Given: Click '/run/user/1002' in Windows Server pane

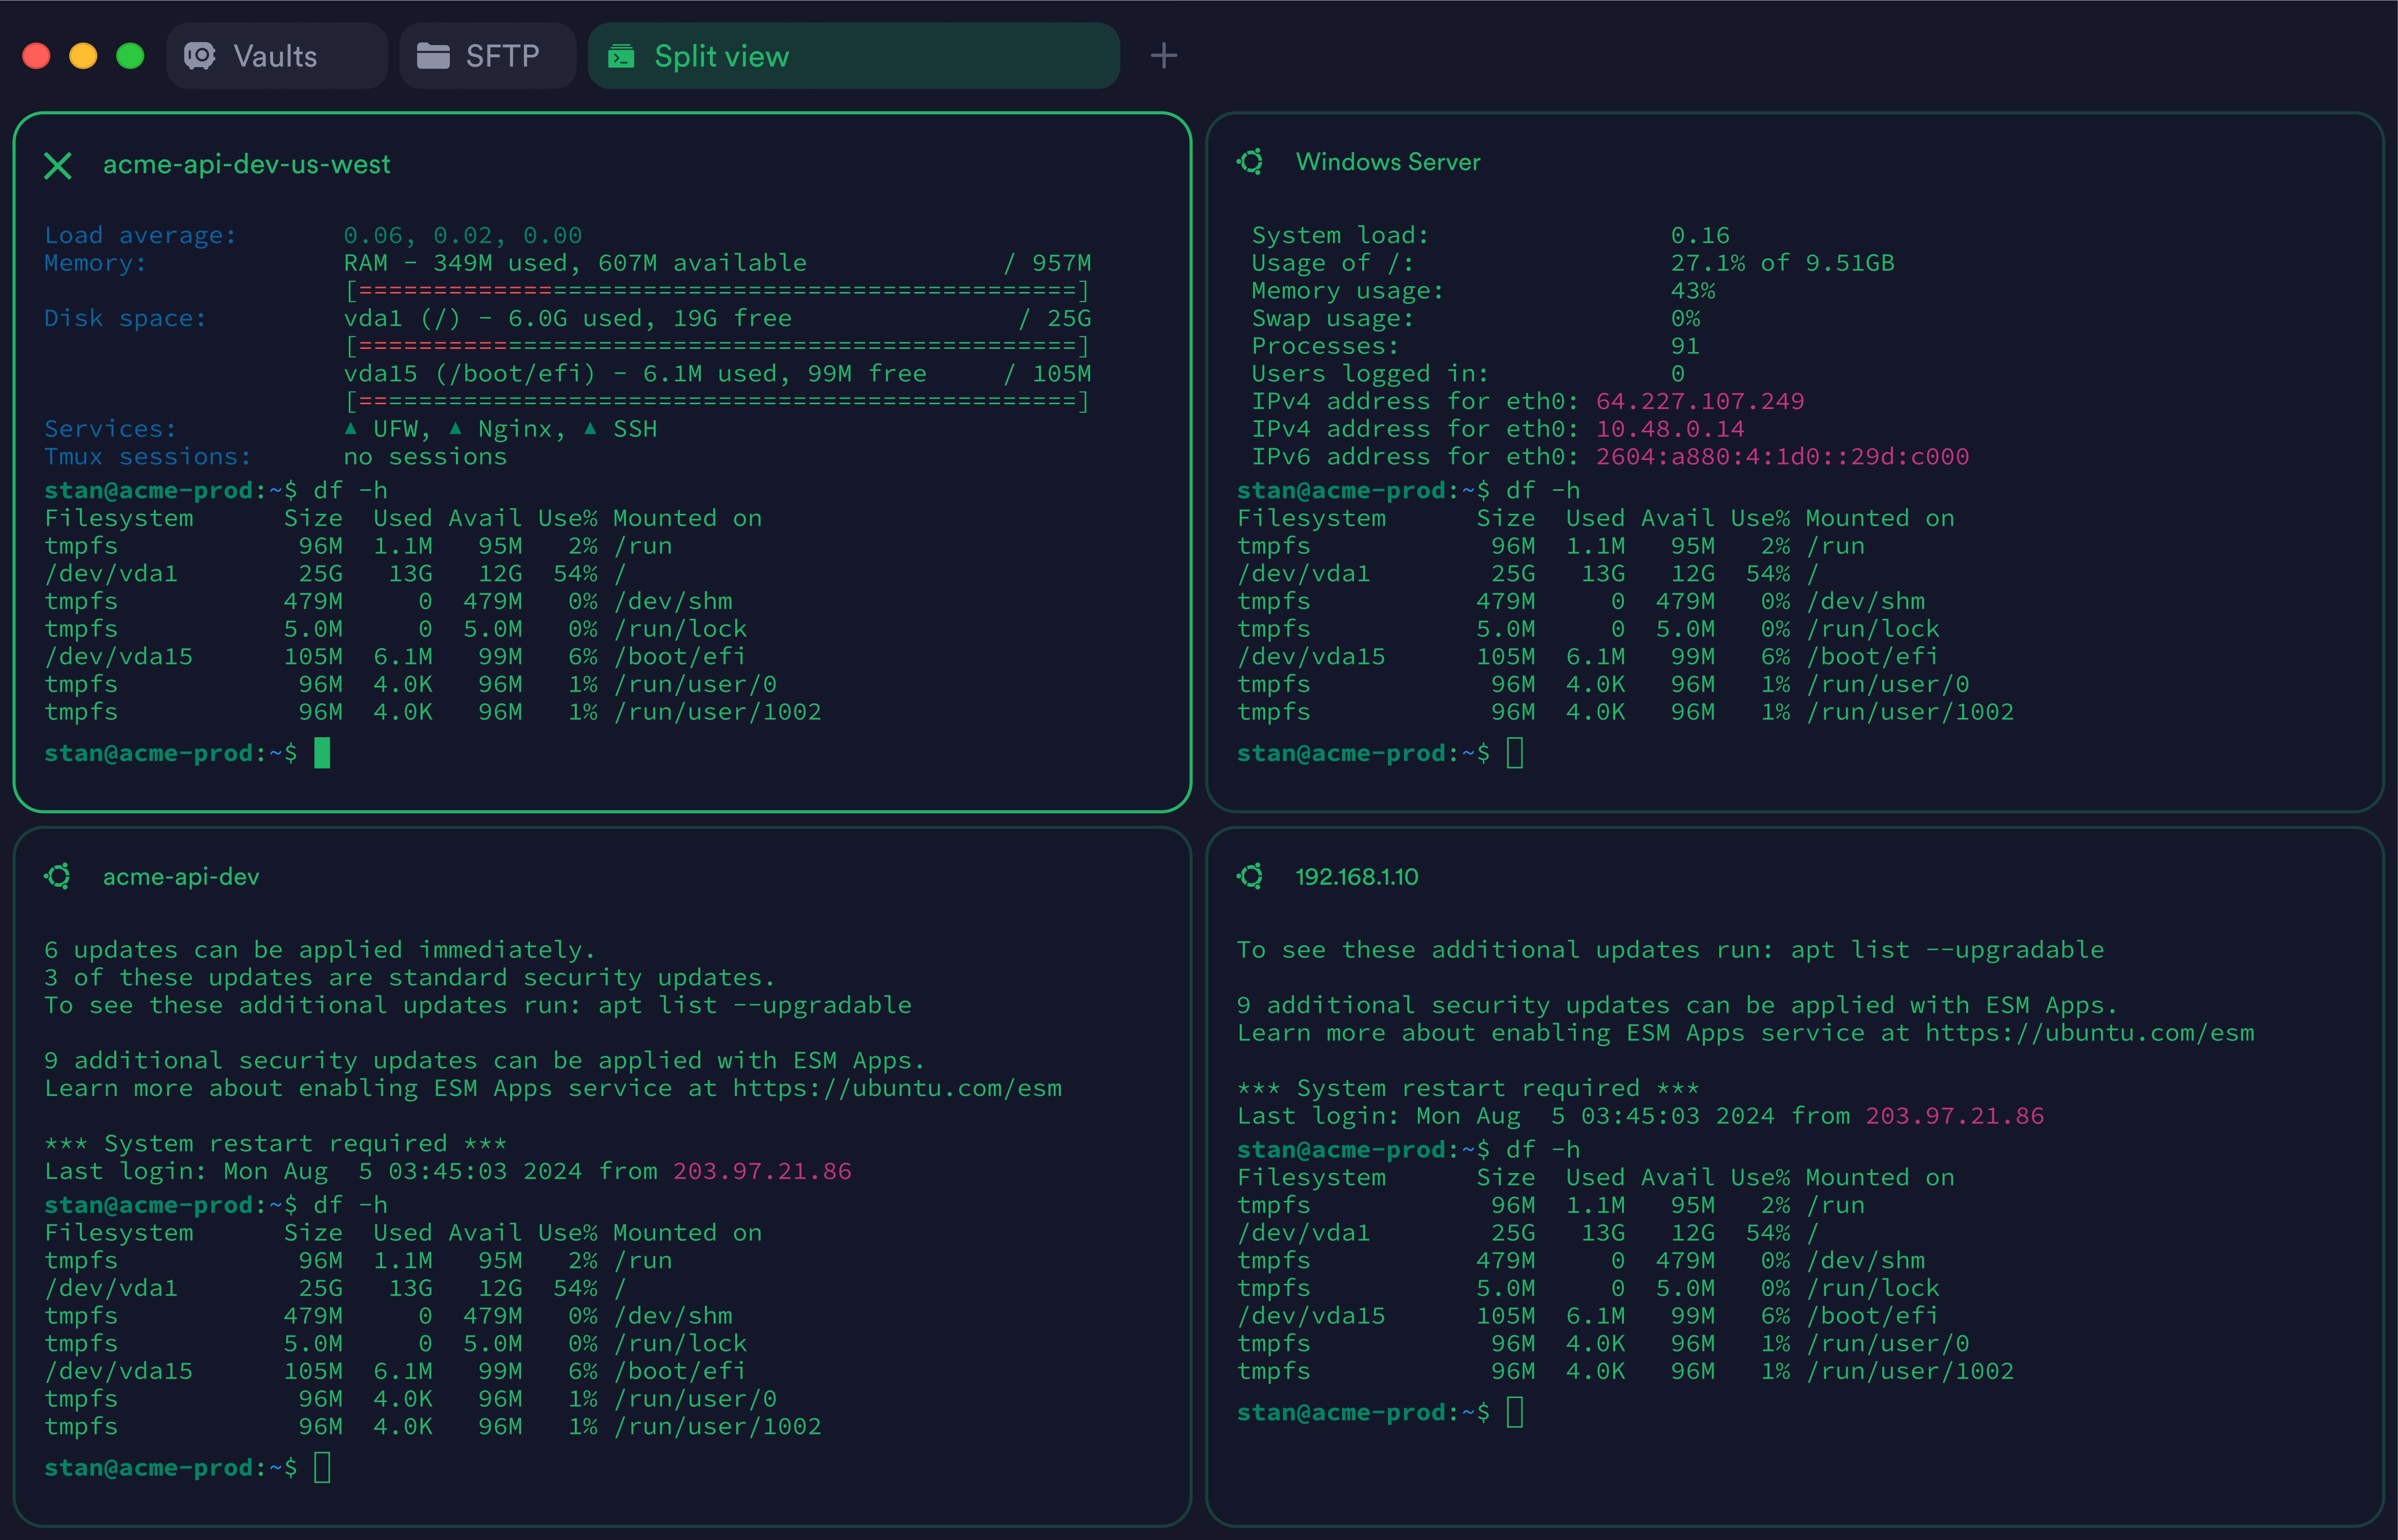Looking at the screenshot, I should point(1910,713).
